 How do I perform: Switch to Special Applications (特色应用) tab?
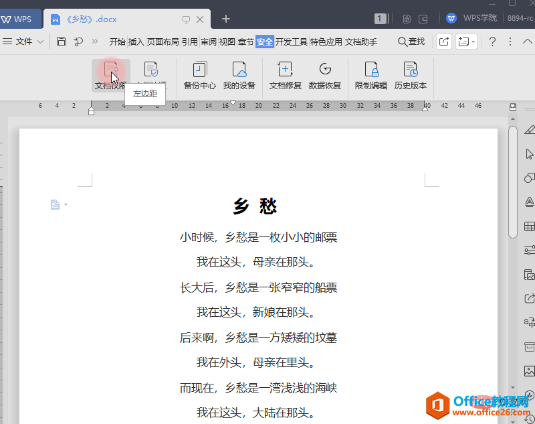pos(326,42)
